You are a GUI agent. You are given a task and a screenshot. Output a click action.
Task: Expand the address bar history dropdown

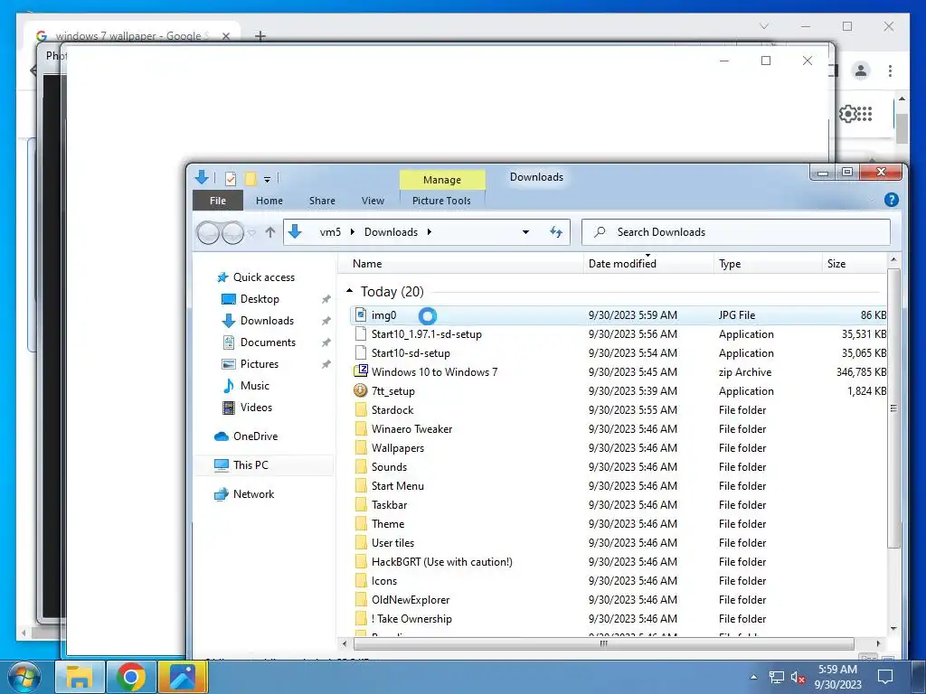pyautogui.click(x=525, y=232)
